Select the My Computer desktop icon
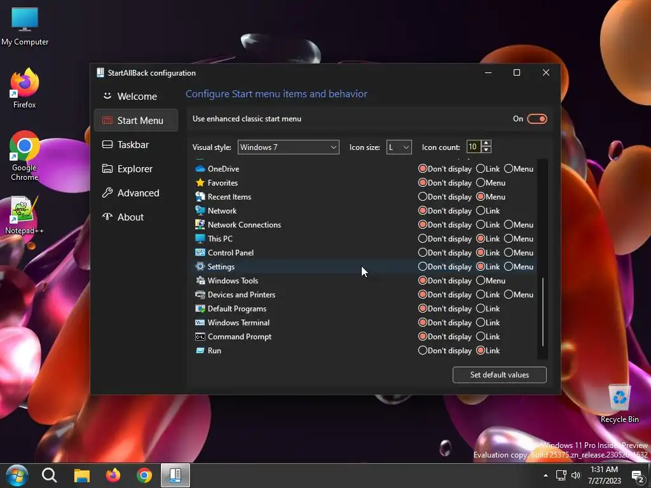651x488 pixels. (25, 26)
